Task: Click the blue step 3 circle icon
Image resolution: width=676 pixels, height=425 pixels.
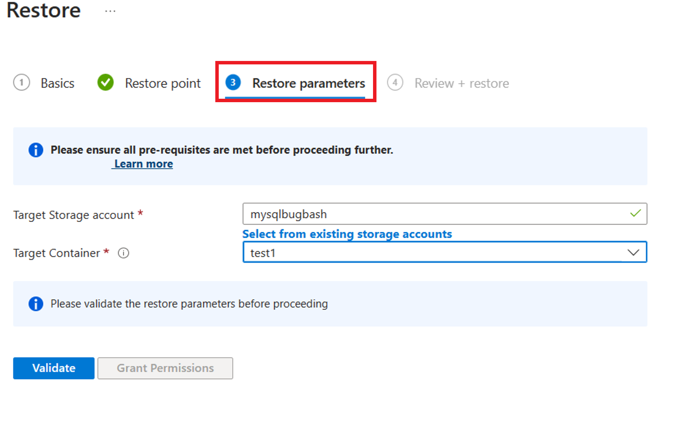Action: pos(233,82)
